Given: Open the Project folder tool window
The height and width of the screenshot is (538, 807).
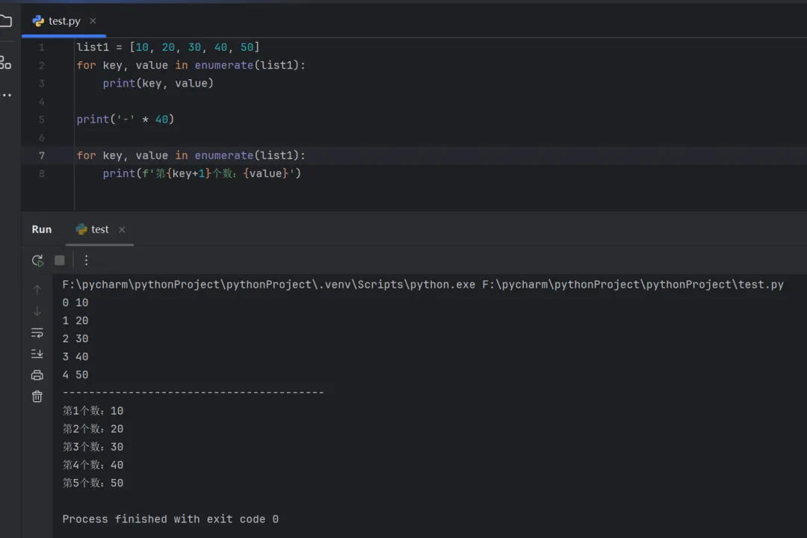Looking at the screenshot, I should tap(6, 21).
